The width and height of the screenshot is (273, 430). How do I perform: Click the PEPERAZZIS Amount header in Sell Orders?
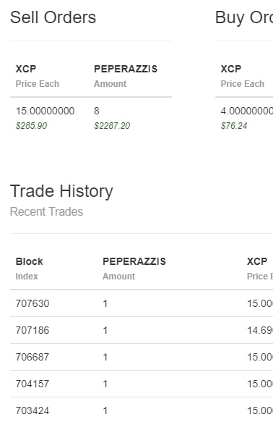click(x=126, y=76)
